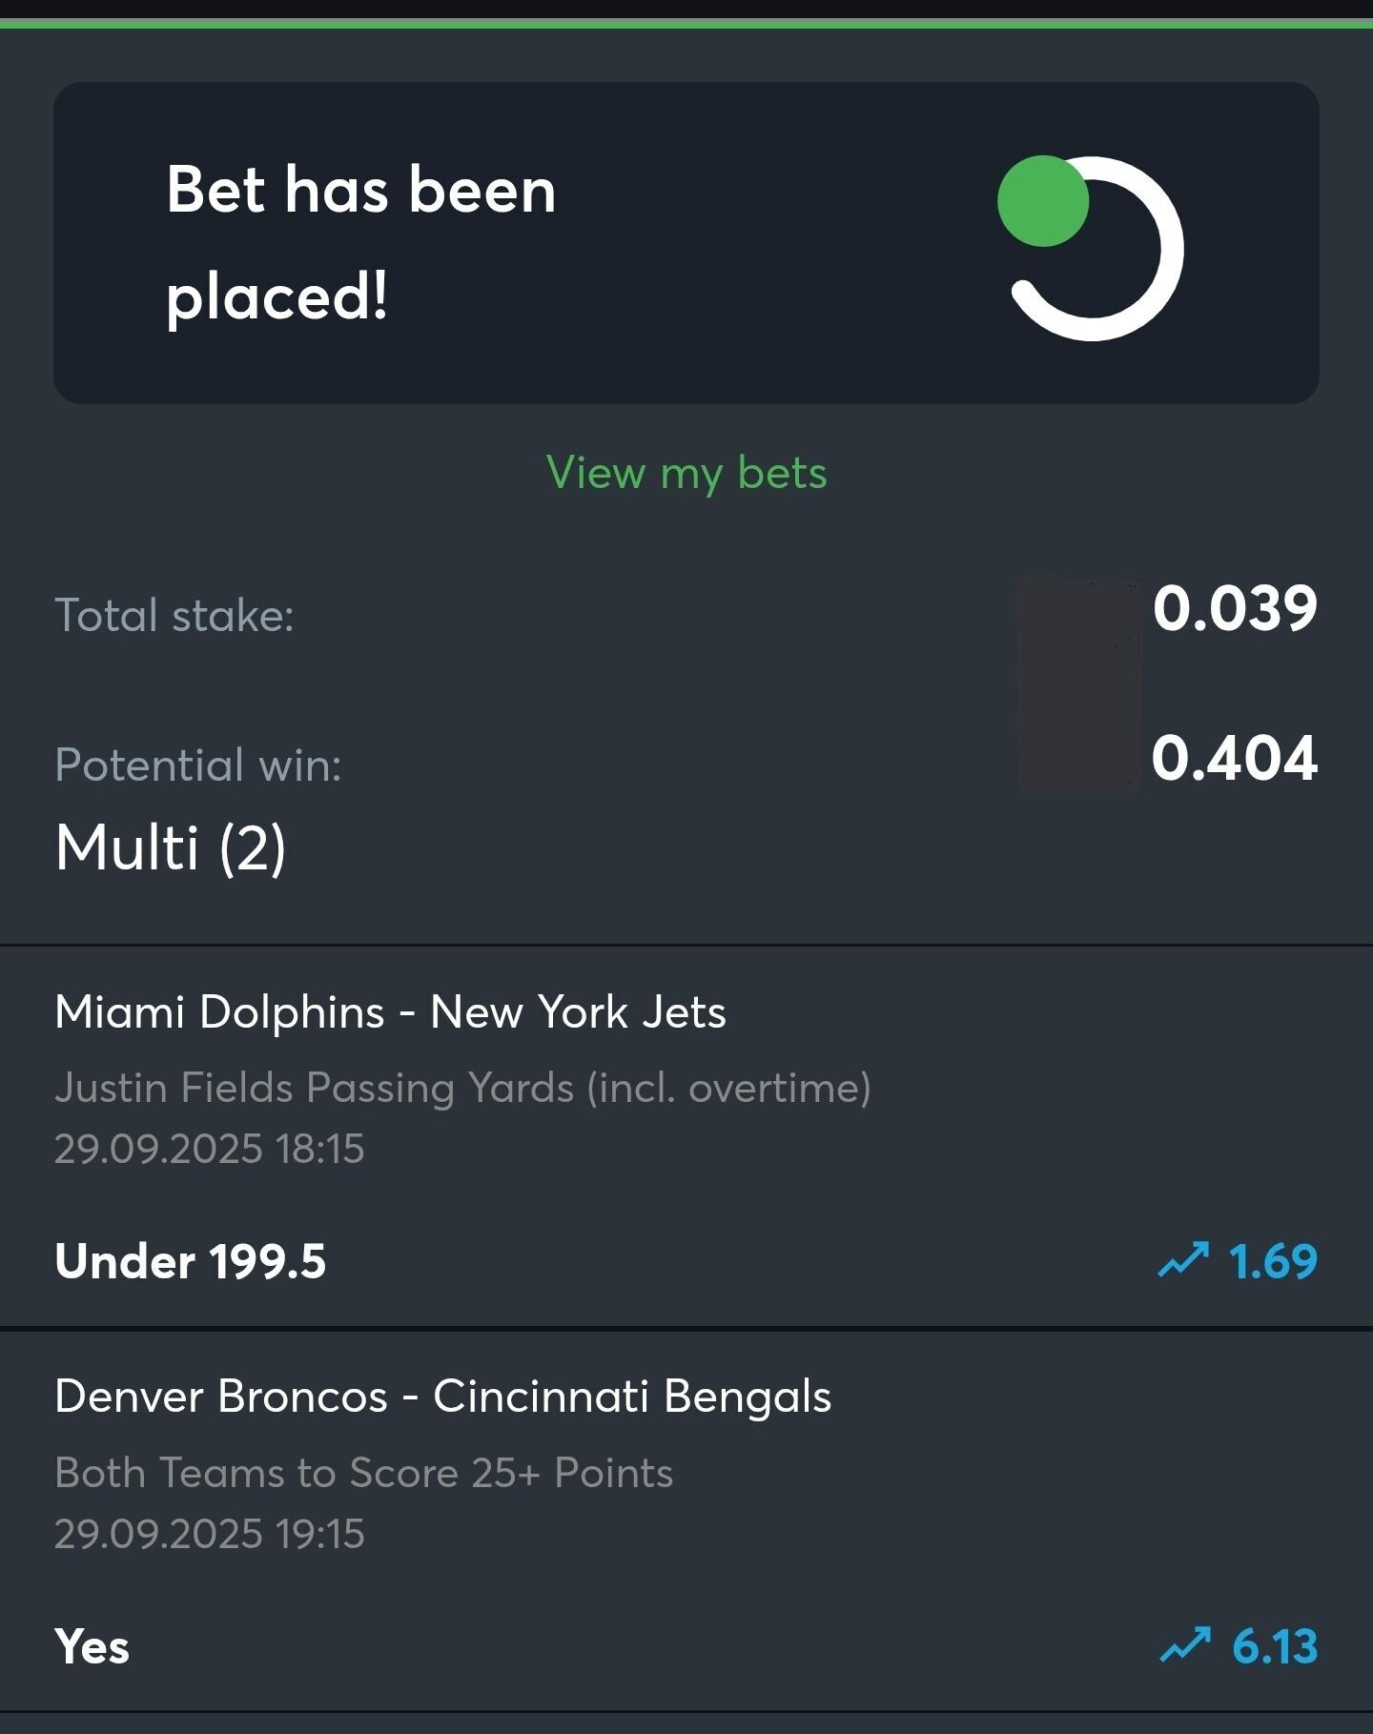Click the Both Teams to Score 25+ Points text
This screenshot has height=1734, width=1373.
363,1473
